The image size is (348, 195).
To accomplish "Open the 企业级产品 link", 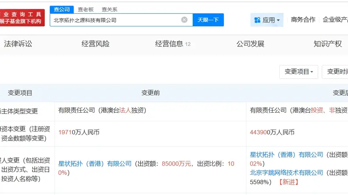I will click(x=335, y=19).
